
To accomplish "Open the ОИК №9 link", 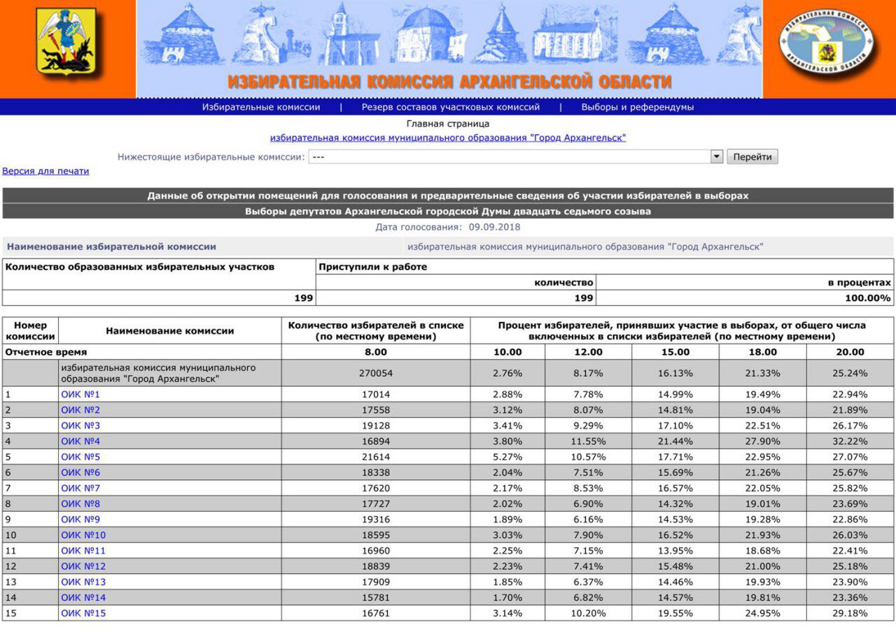I will (x=80, y=519).
